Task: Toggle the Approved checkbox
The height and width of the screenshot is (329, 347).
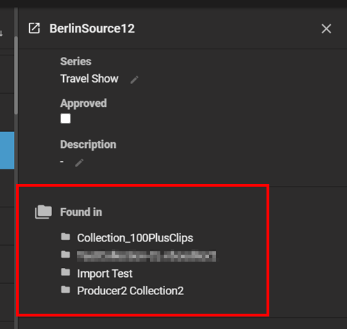Action: pyautogui.click(x=65, y=119)
